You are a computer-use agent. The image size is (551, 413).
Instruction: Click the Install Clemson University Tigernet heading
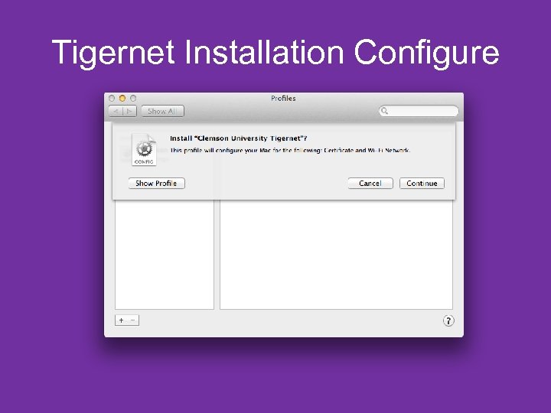coord(239,138)
